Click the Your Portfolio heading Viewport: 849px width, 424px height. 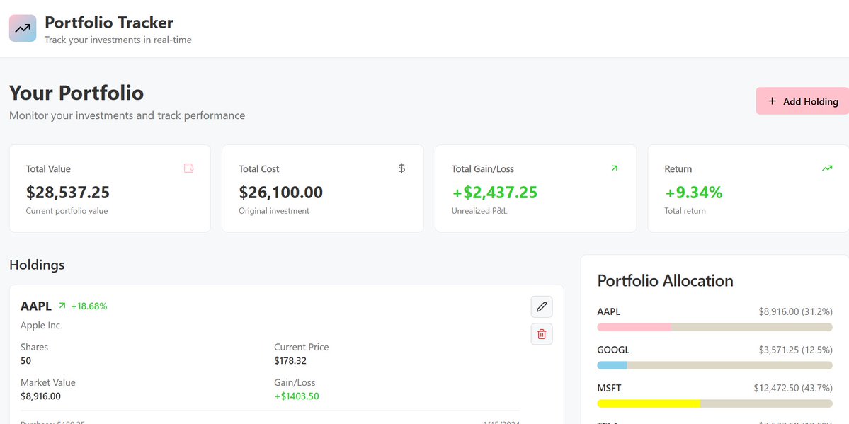point(76,93)
